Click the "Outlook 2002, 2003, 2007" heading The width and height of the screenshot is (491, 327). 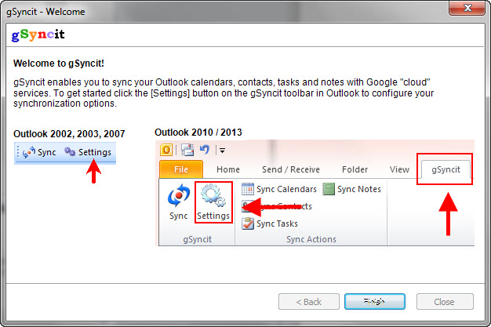(69, 134)
